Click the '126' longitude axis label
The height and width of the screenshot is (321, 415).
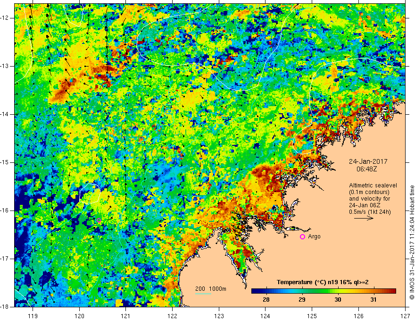[x=358, y=316]
